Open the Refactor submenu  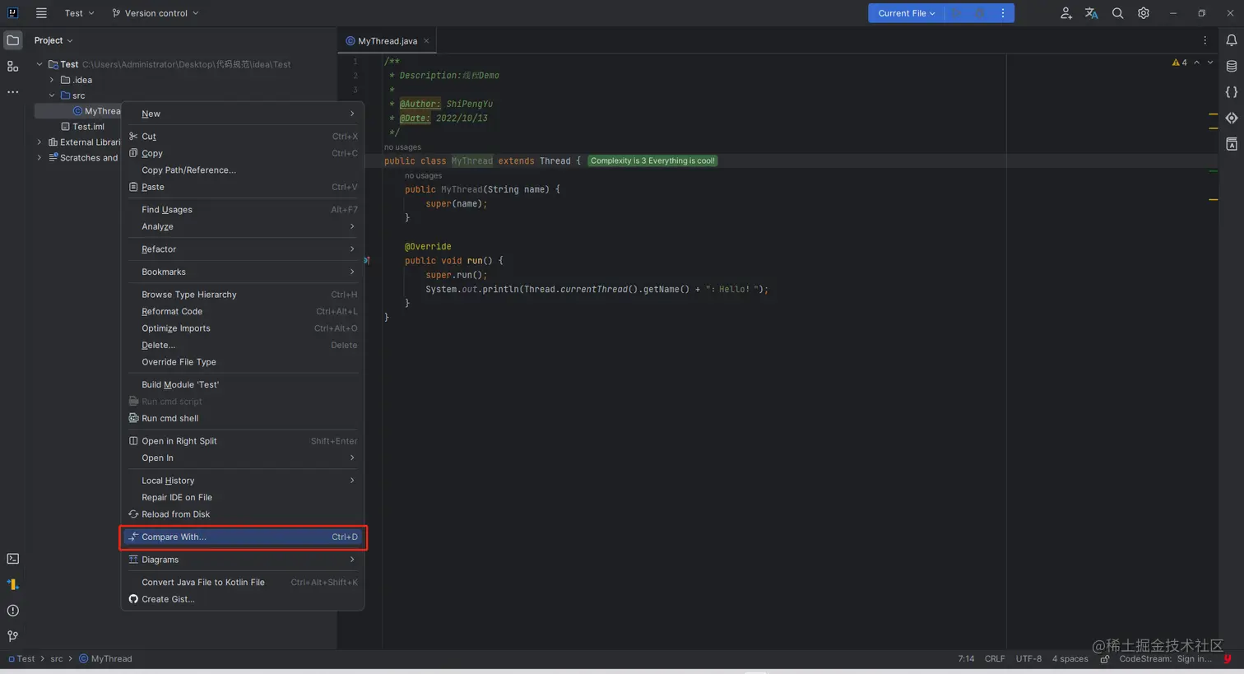243,249
